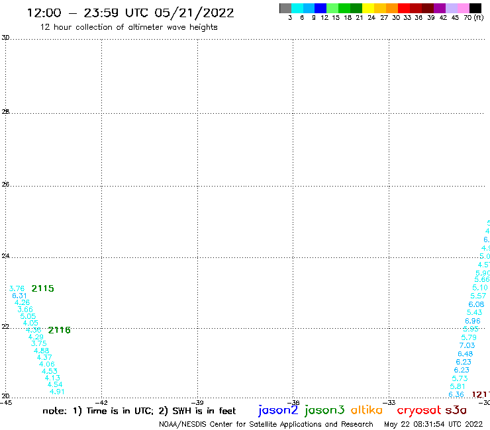Click the -45 longitude axis label
The image size is (490, 430).
pyautogui.click(x=6, y=403)
